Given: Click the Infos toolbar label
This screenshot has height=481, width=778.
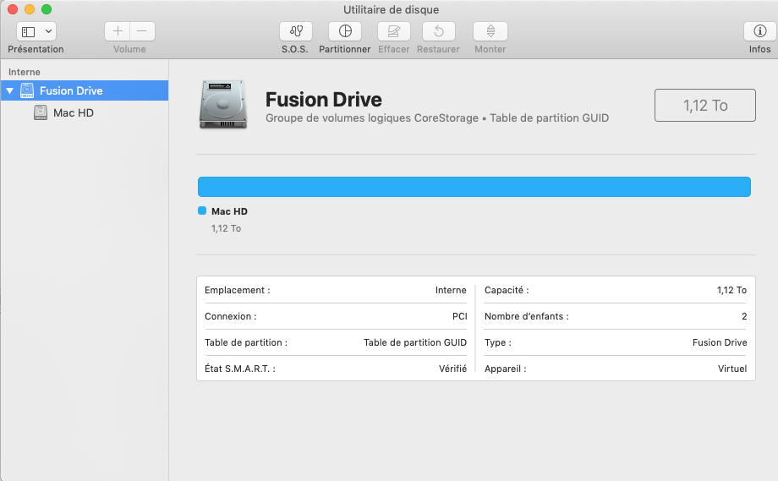Looking at the screenshot, I should 759,49.
